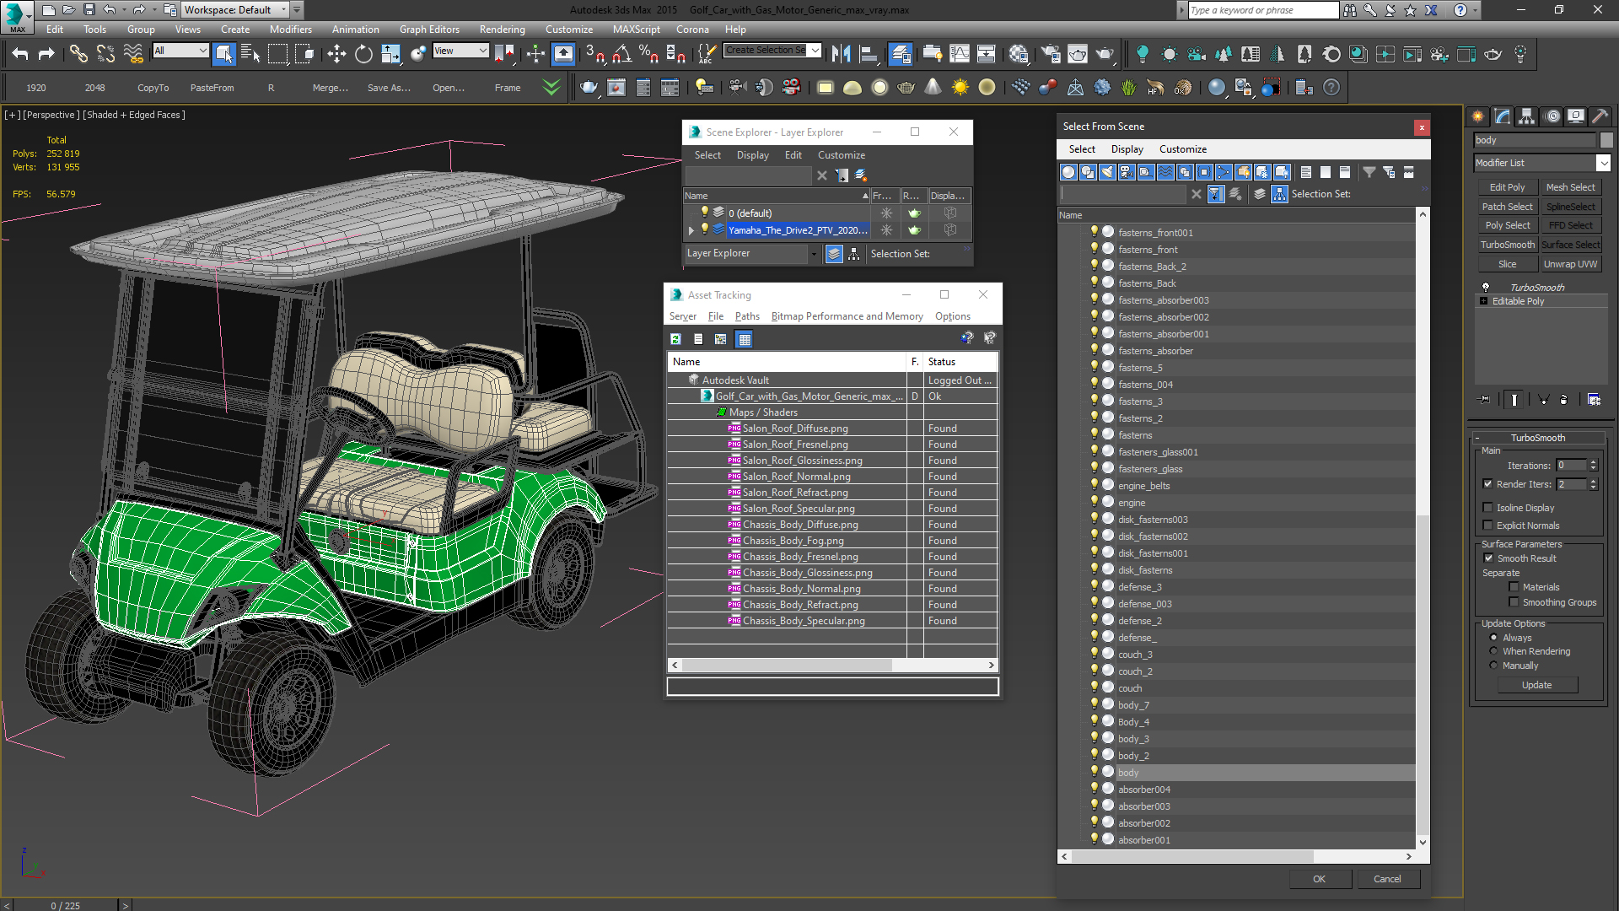Open the Graph Editors menu
Viewport: 1619px width, 911px height.
[429, 30]
